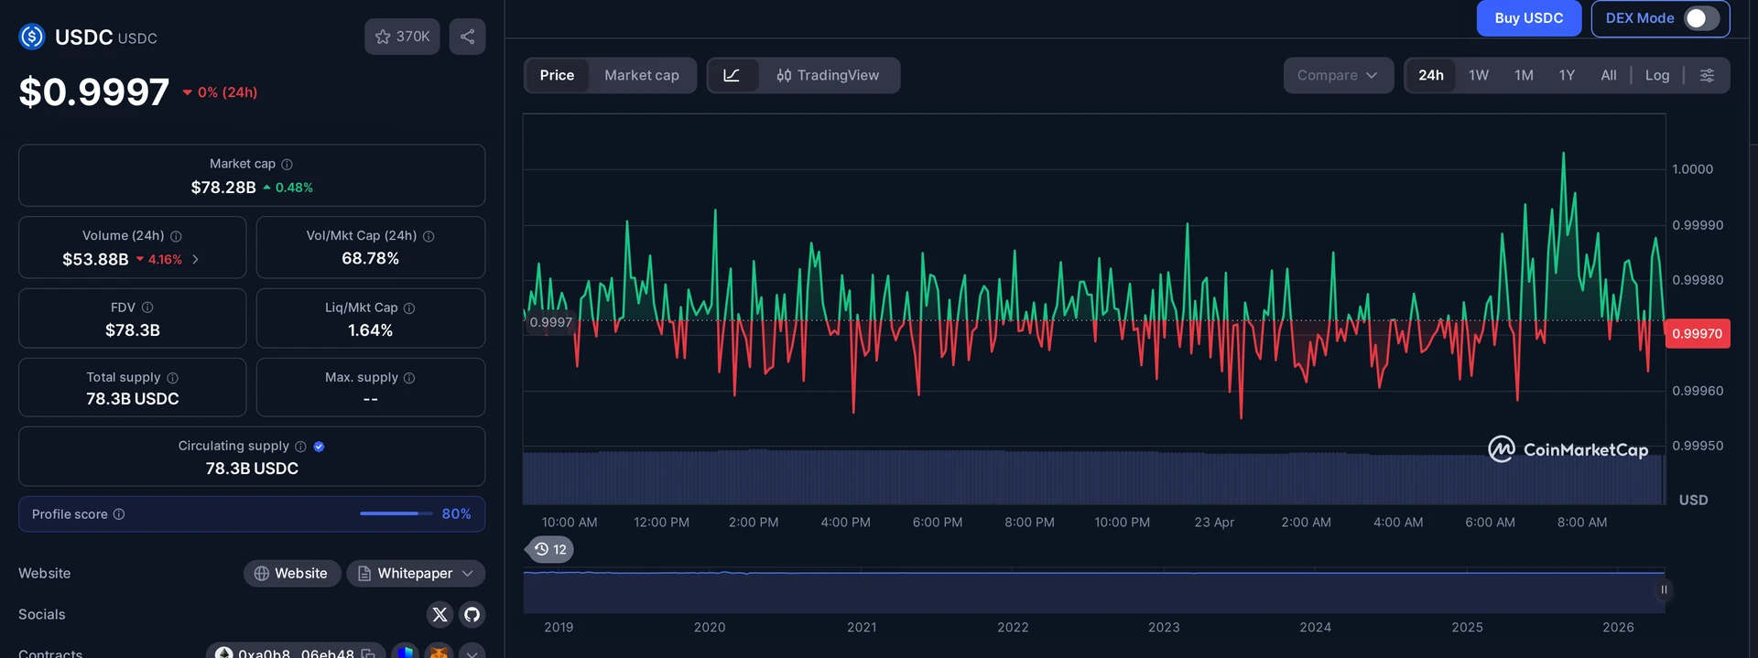Toggle DEX Mode switch
1758x658 pixels.
(x=1701, y=18)
